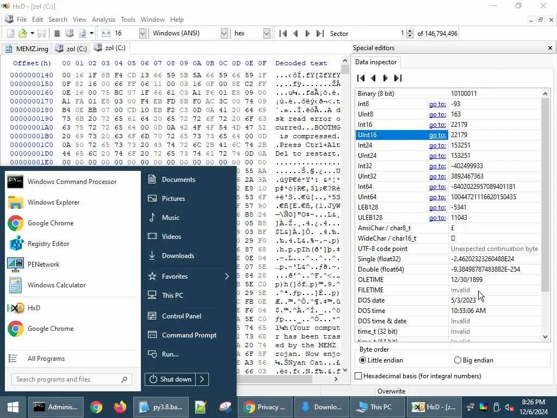Click the muted volume tray icon
This screenshot has height=418, width=557.
[509, 407]
